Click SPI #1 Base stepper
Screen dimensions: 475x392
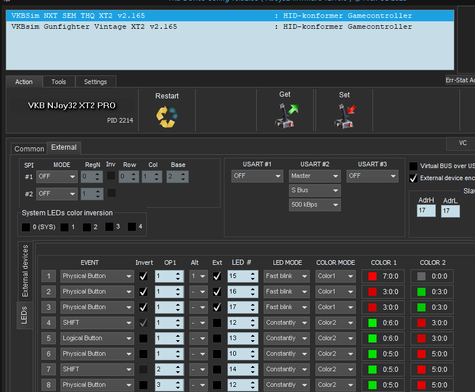(177, 177)
